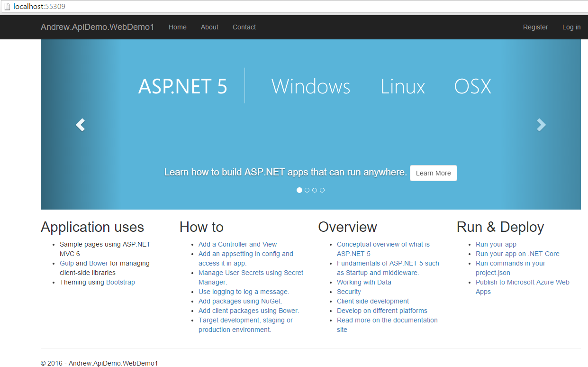Open the About navigation item
Viewport: 588px width, 367px height.
click(209, 27)
